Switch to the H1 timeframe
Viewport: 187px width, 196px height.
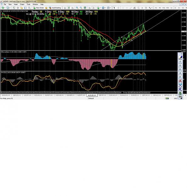pyautogui.click(x=172, y=8)
